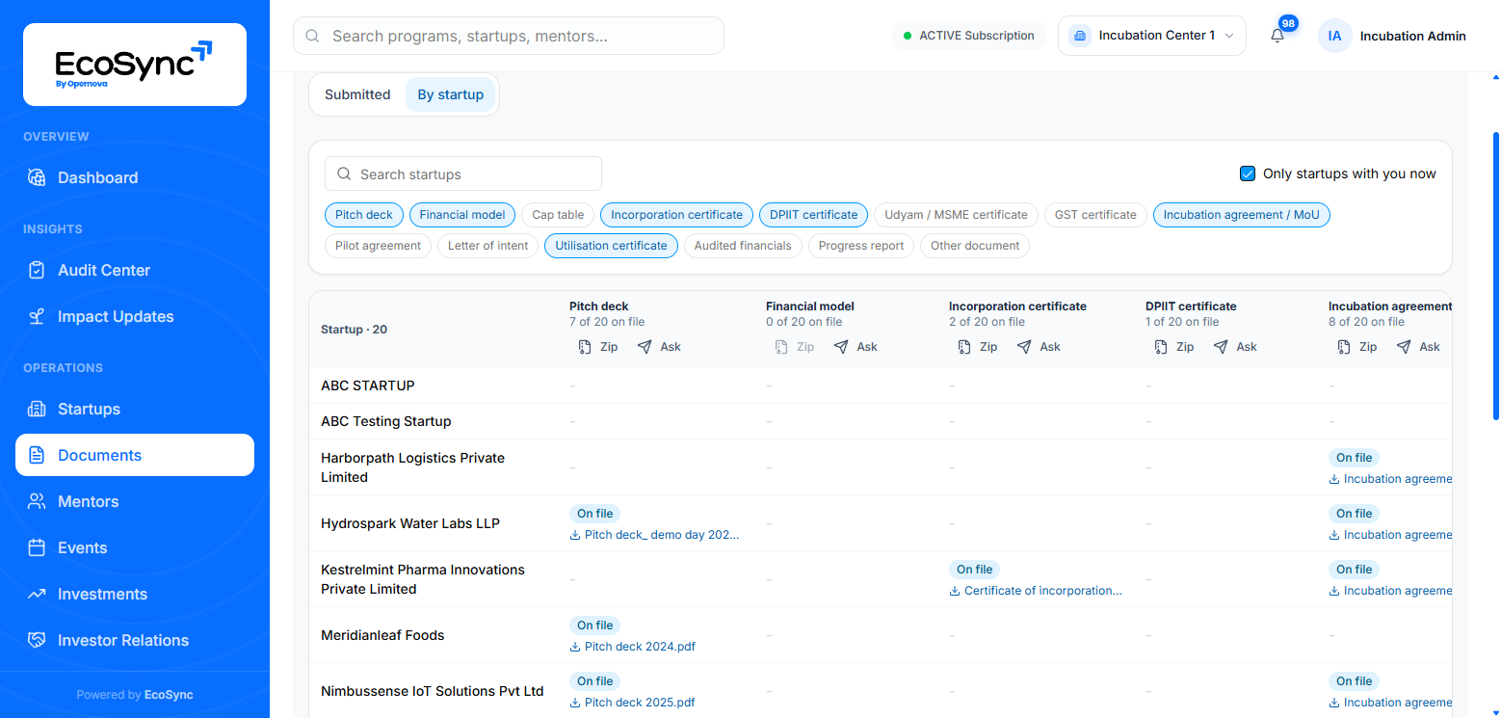The height and width of the screenshot is (718, 1501).
Task: Open the Incubation Center 1 dropdown
Action: click(x=1151, y=36)
